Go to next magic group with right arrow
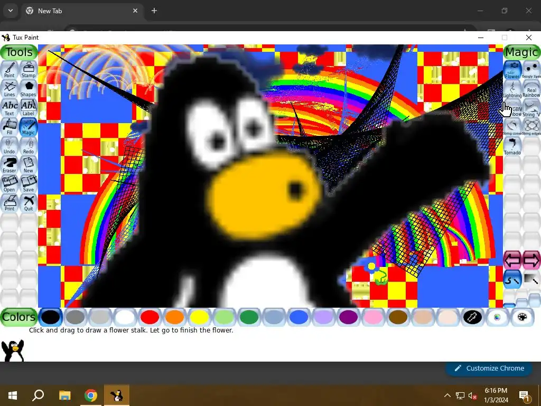 [x=531, y=260]
